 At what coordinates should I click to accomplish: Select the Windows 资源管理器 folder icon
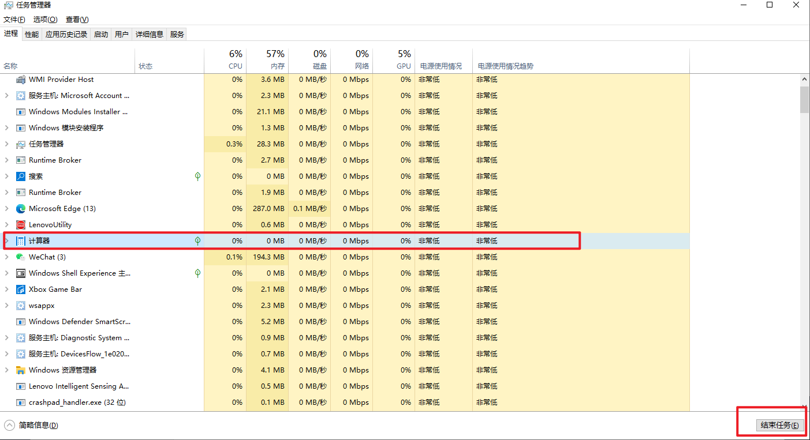[x=21, y=370]
